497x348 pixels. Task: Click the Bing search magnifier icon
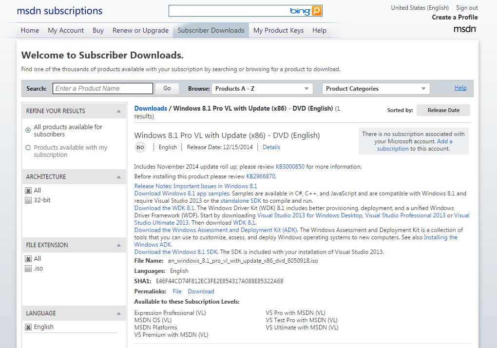(316, 11)
